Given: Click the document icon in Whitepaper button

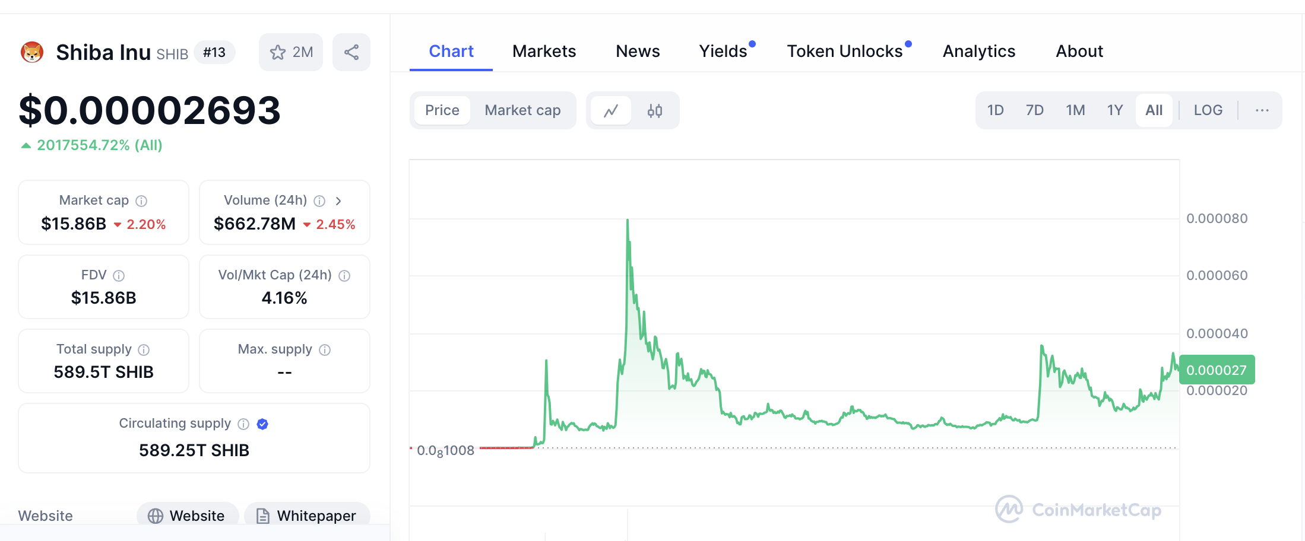Looking at the screenshot, I should pyautogui.click(x=262, y=516).
